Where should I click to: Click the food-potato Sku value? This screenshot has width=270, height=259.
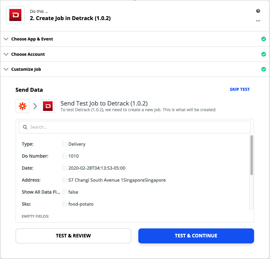coord(81,204)
